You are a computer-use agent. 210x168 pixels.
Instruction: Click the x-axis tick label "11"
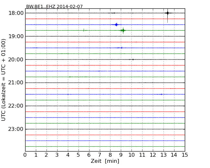point(142,155)
